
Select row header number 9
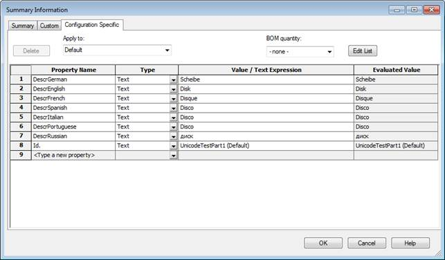click(21, 155)
